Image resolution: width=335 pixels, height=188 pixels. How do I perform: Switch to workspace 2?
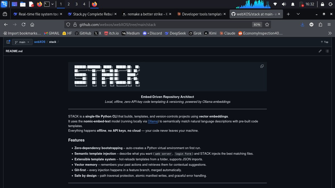[68, 4]
